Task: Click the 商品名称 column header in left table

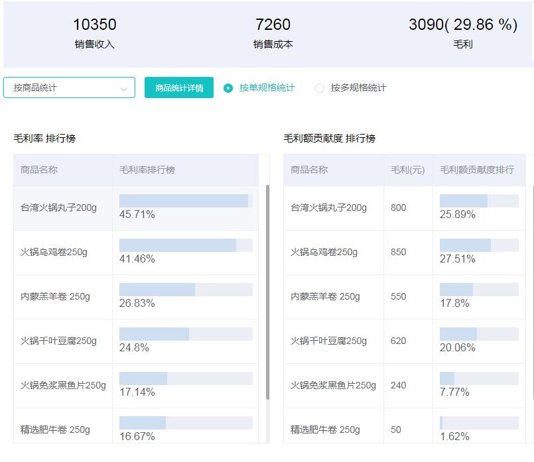Action: coord(41,170)
